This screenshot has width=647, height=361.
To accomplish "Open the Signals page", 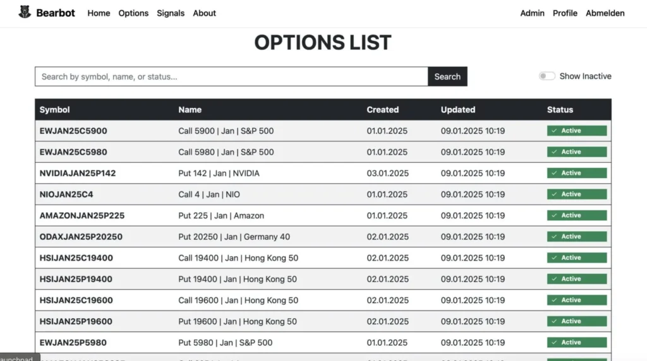I will (x=171, y=13).
